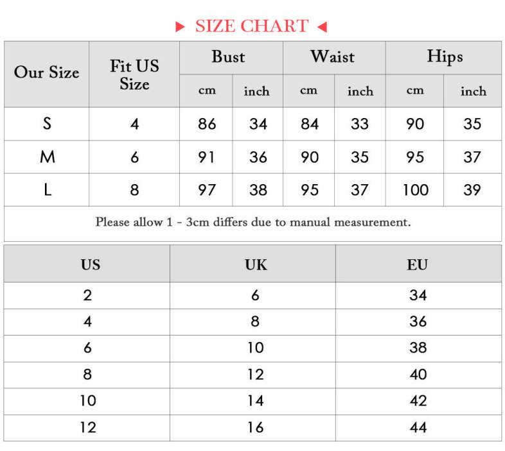Click the UK conversion column header
Screen dimensions: 505x451
pos(255,264)
